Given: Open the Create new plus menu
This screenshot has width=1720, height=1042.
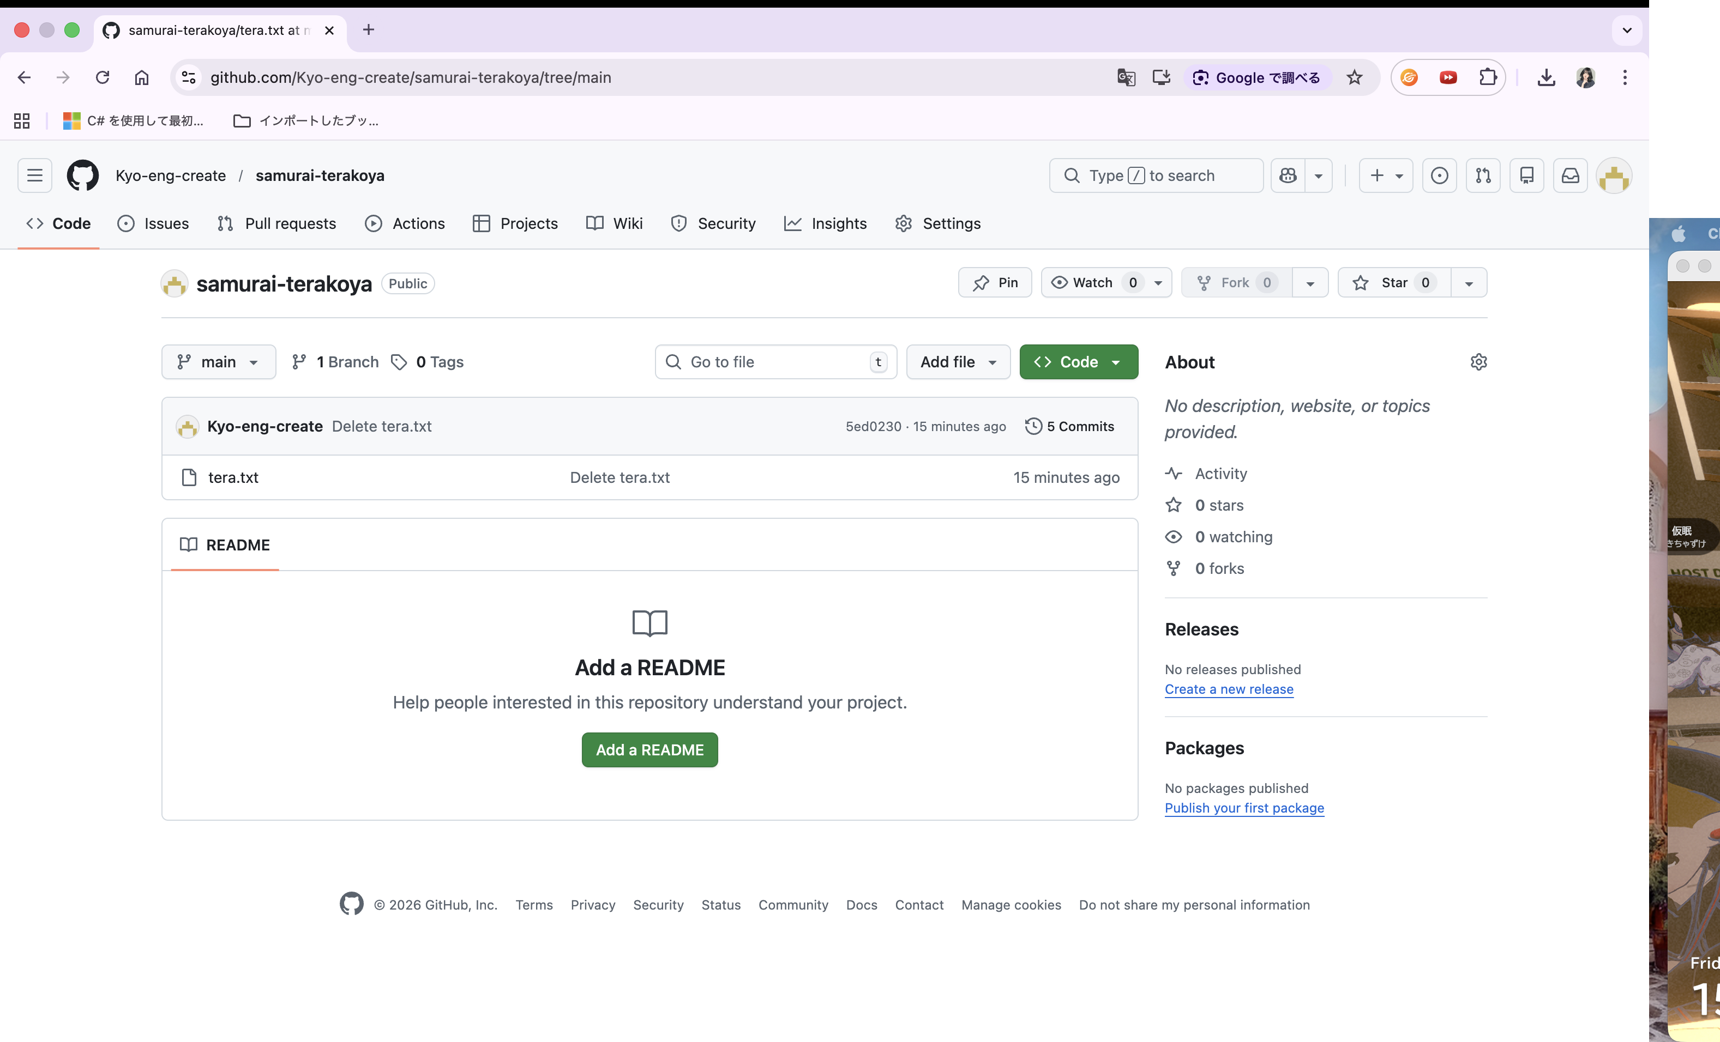Looking at the screenshot, I should (1386, 175).
